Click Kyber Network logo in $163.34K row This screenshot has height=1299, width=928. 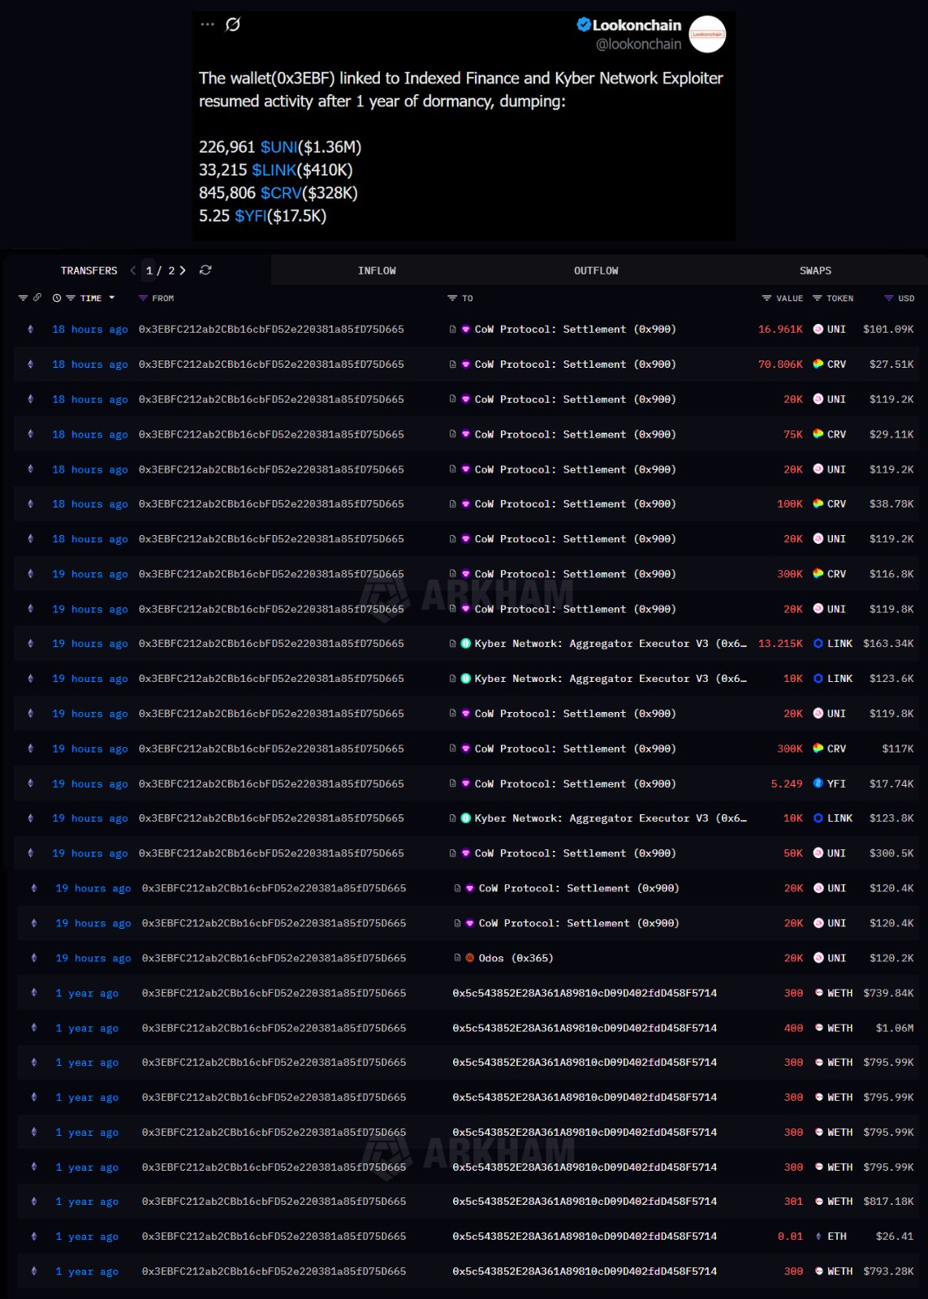coord(466,643)
